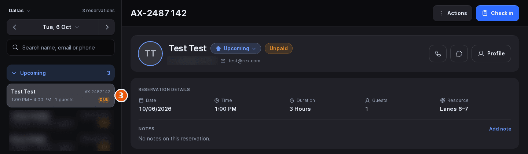The width and height of the screenshot is (528, 154).
Task: Open the Tue, 6 Oct date picker
Action: coord(61,27)
